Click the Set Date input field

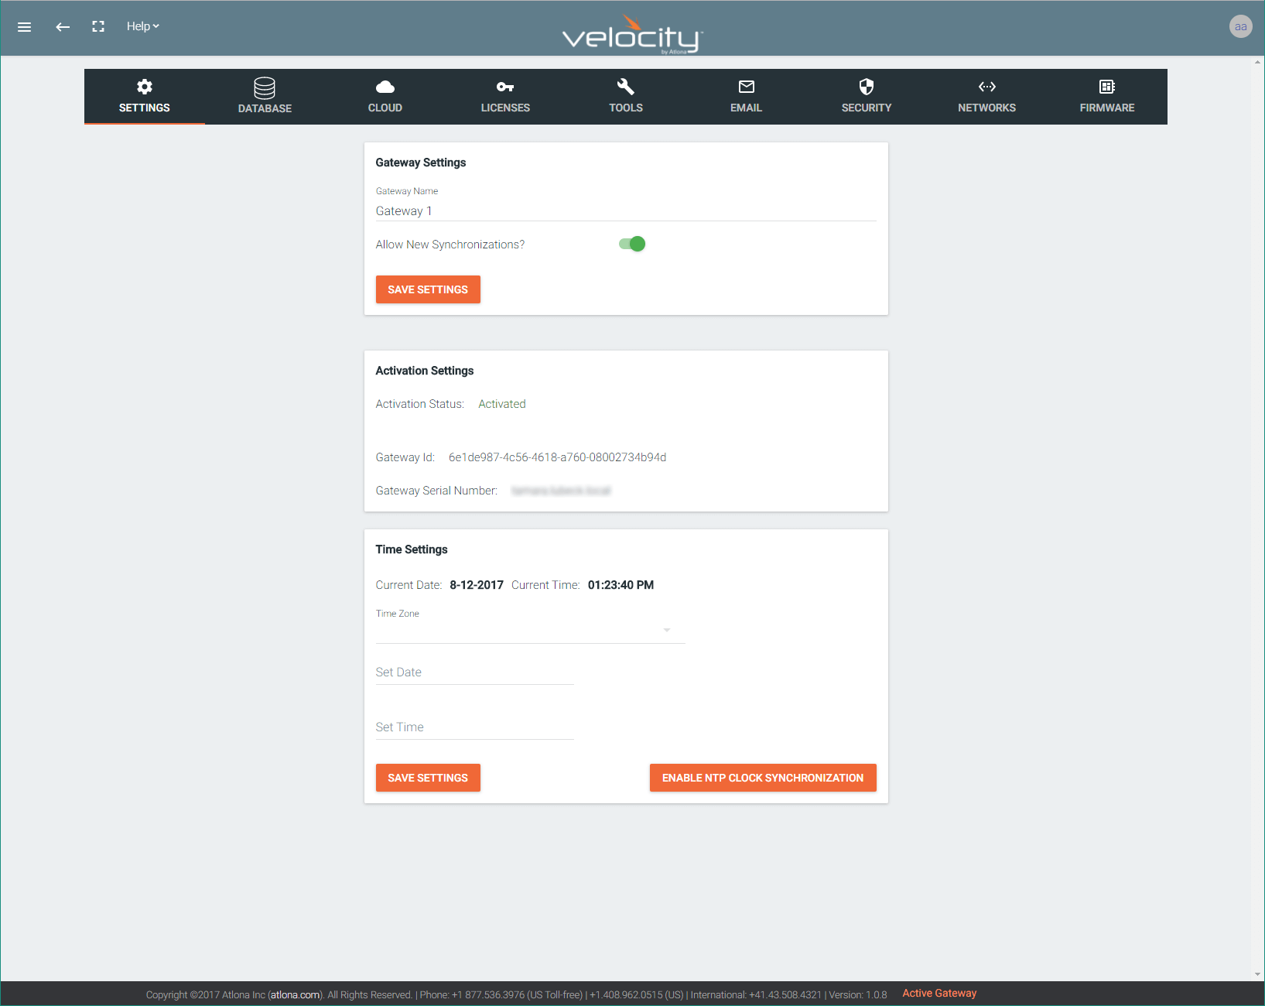click(x=474, y=672)
